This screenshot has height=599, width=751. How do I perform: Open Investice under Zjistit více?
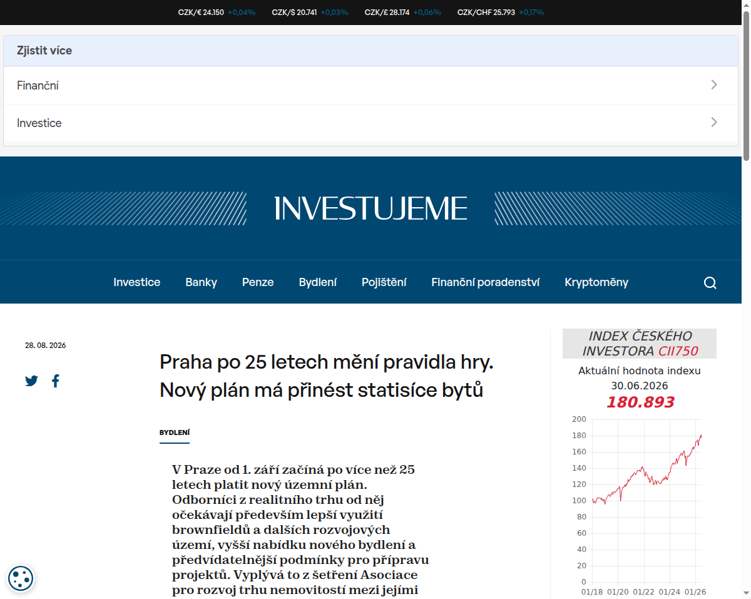pyautogui.click(x=370, y=123)
